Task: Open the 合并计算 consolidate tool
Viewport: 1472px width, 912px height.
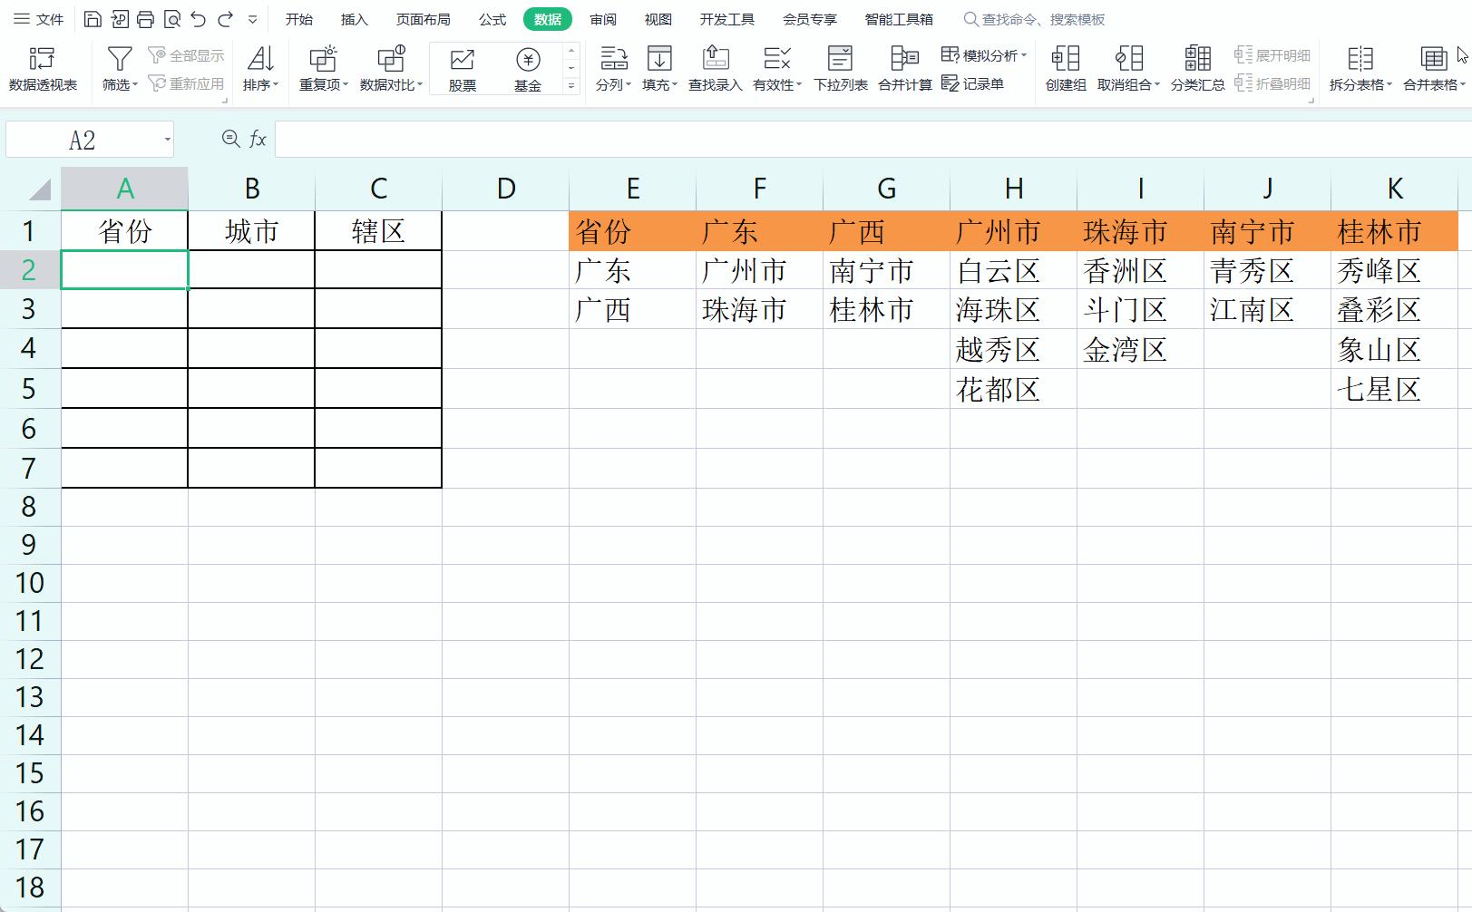Action: click(x=905, y=69)
